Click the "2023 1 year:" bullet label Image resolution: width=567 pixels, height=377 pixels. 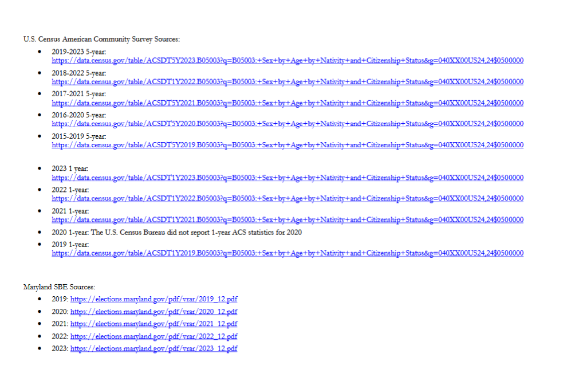tap(70, 169)
